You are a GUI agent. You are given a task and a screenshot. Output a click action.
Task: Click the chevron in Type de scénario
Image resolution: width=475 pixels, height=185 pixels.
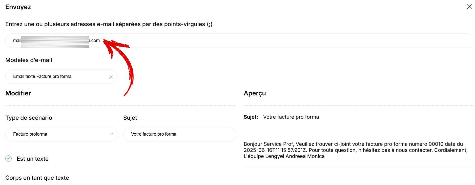(x=112, y=134)
